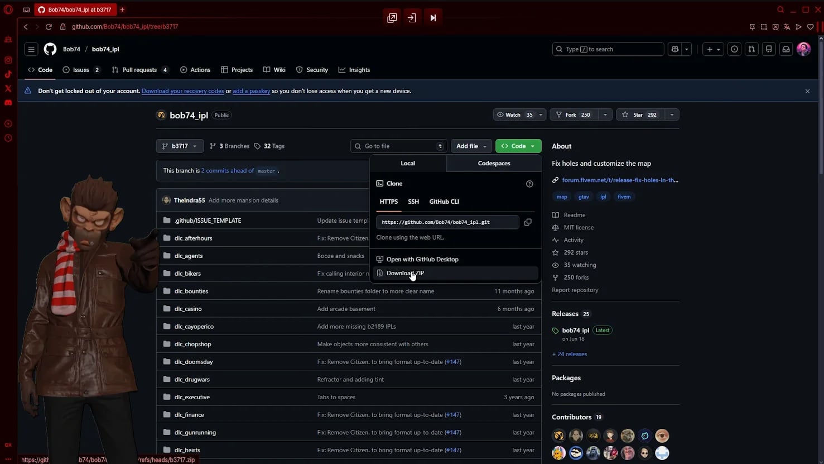Open the issues icon in the top header
The image size is (824, 464).
click(734, 49)
